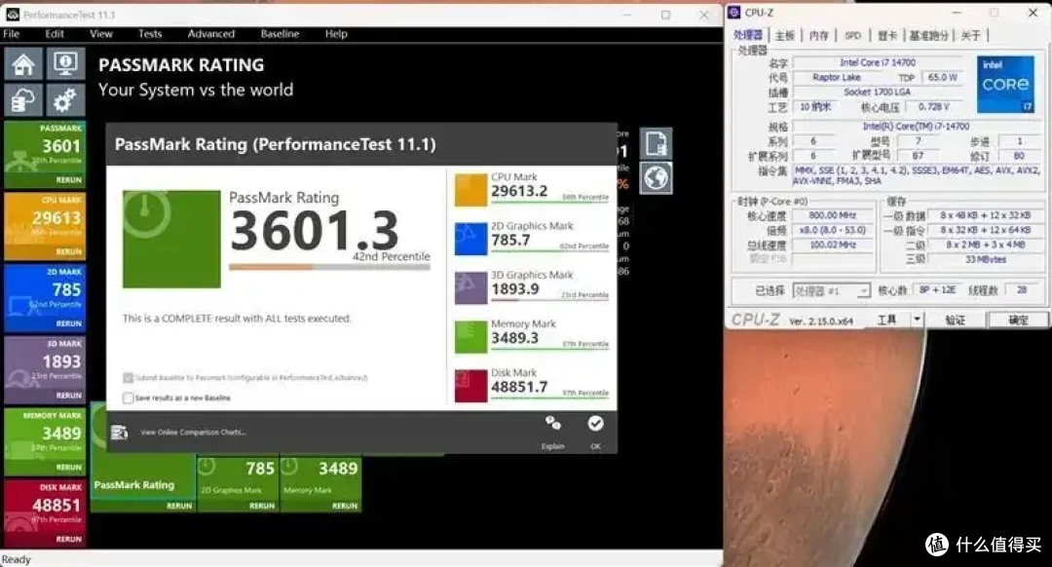Select the 处理器 tab in CPU-Z
This screenshot has width=1052, height=567.
click(747, 35)
